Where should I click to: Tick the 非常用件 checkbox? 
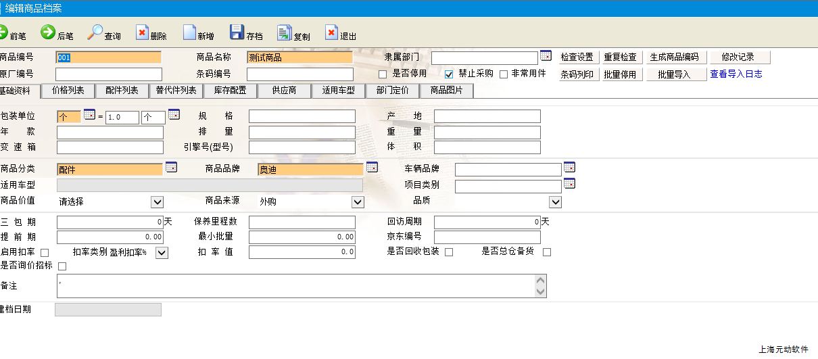pyautogui.click(x=503, y=74)
